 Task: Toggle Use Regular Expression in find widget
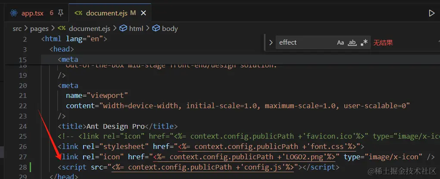click(x=364, y=42)
